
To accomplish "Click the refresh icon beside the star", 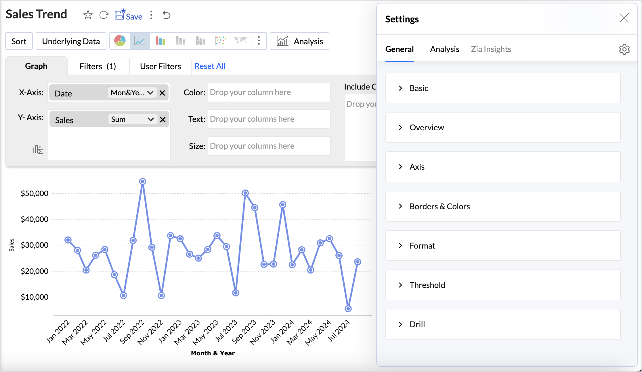I will [104, 15].
